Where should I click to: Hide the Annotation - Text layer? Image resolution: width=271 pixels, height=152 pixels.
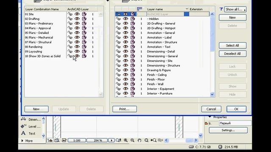(125, 47)
